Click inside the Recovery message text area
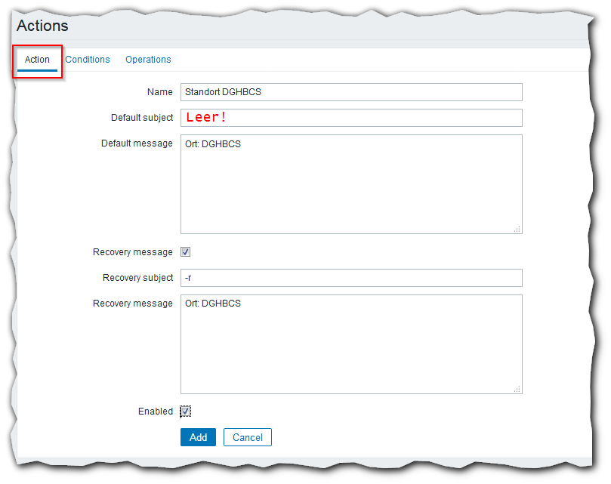 [351, 344]
